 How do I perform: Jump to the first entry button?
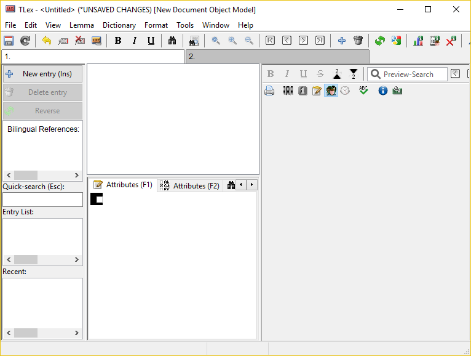coord(270,40)
